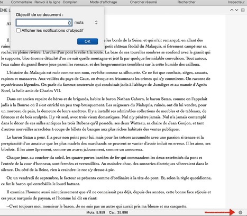Click paragraph starting 'Chaque jour, au coucher'
Image resolution: width=247 pixels, height=216 pixels.
coord(105,164)
